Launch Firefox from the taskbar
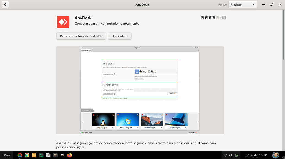285x159 pixels. 69,155
